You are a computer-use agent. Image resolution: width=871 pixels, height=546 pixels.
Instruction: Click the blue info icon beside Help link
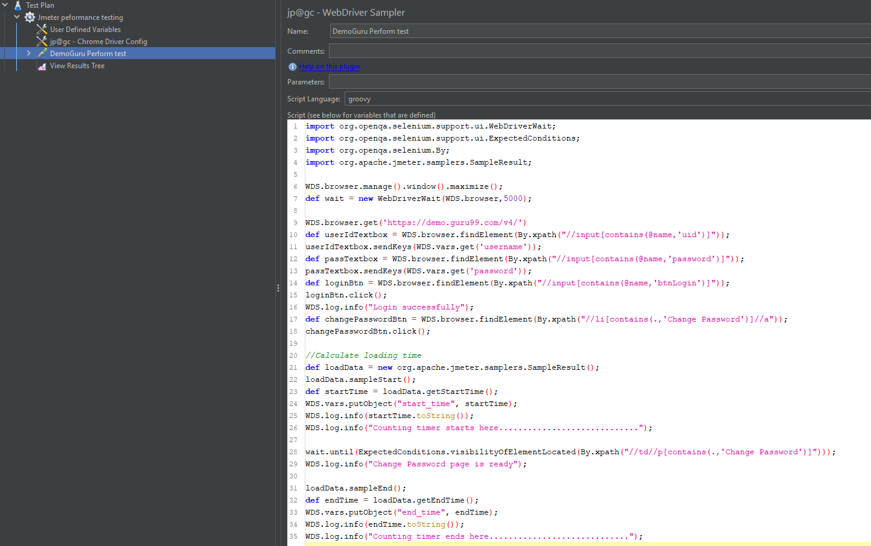[292, 67]
